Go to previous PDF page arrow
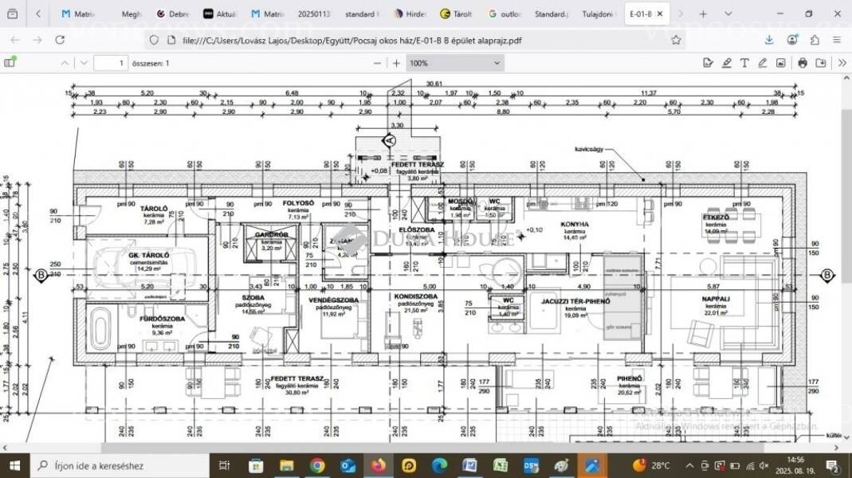Viewport: 852px width, 478px height. (x=65, y=63)
